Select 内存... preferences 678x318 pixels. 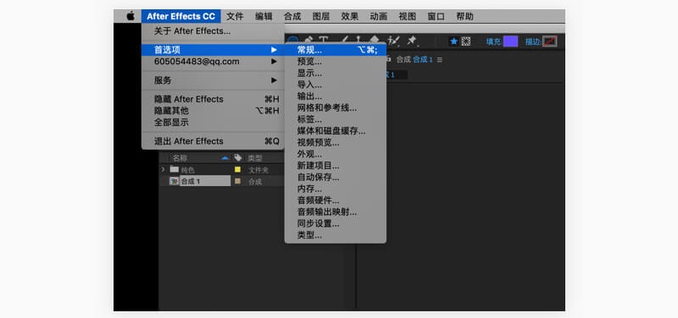point(336,189)
